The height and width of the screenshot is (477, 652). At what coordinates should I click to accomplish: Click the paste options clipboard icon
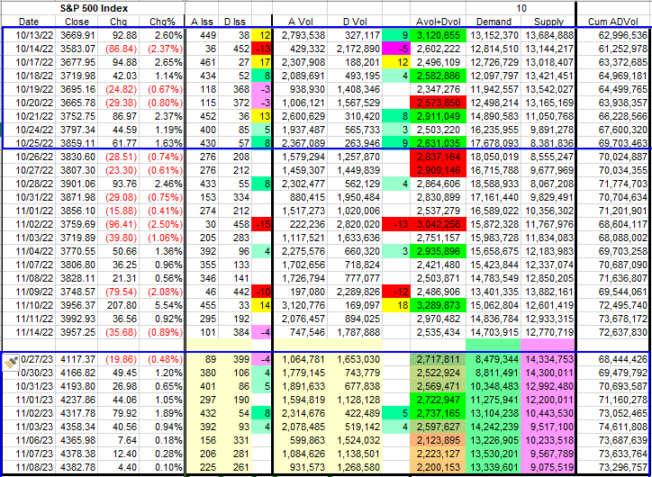click(9, 362)
